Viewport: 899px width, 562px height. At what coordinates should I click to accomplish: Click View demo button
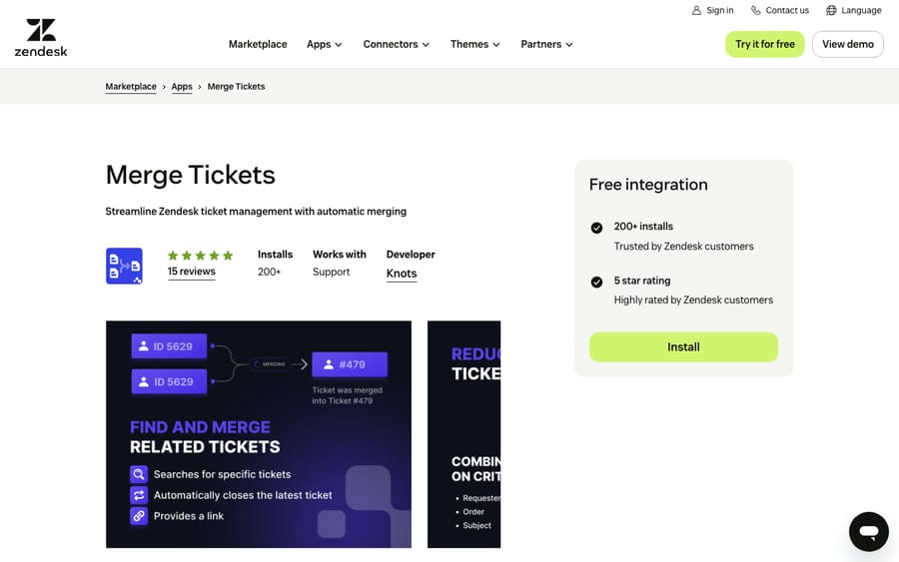(x=848, y=44)
